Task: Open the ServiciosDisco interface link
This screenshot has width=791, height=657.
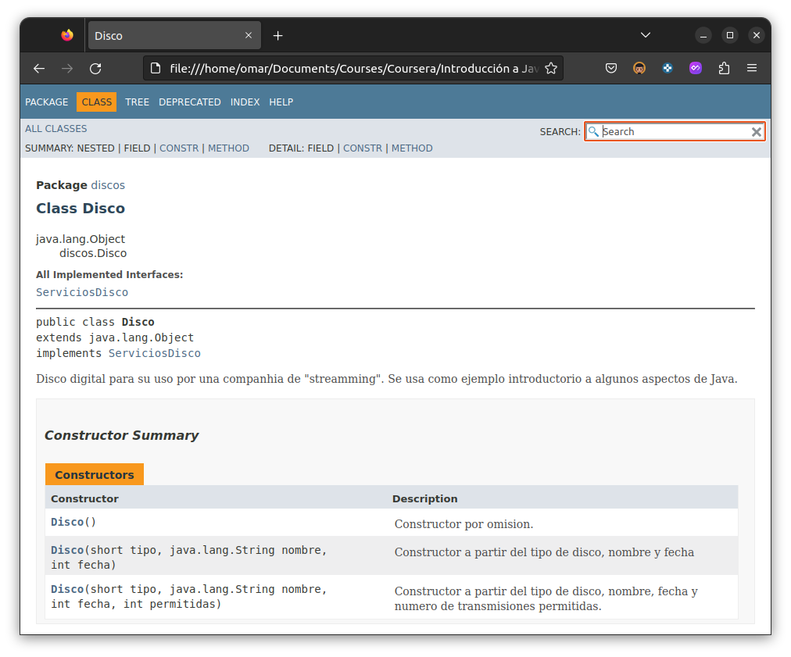Action: point(82,291)
